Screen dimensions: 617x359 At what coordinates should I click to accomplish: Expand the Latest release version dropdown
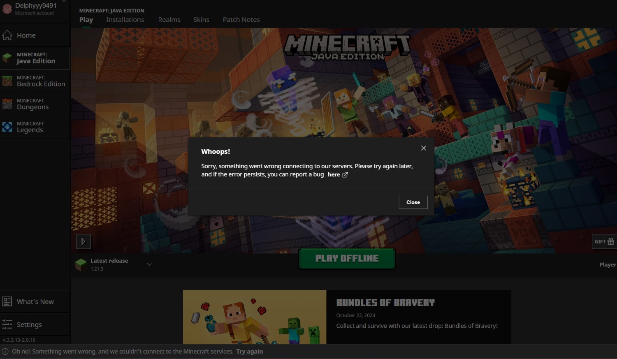click(149, 264)
